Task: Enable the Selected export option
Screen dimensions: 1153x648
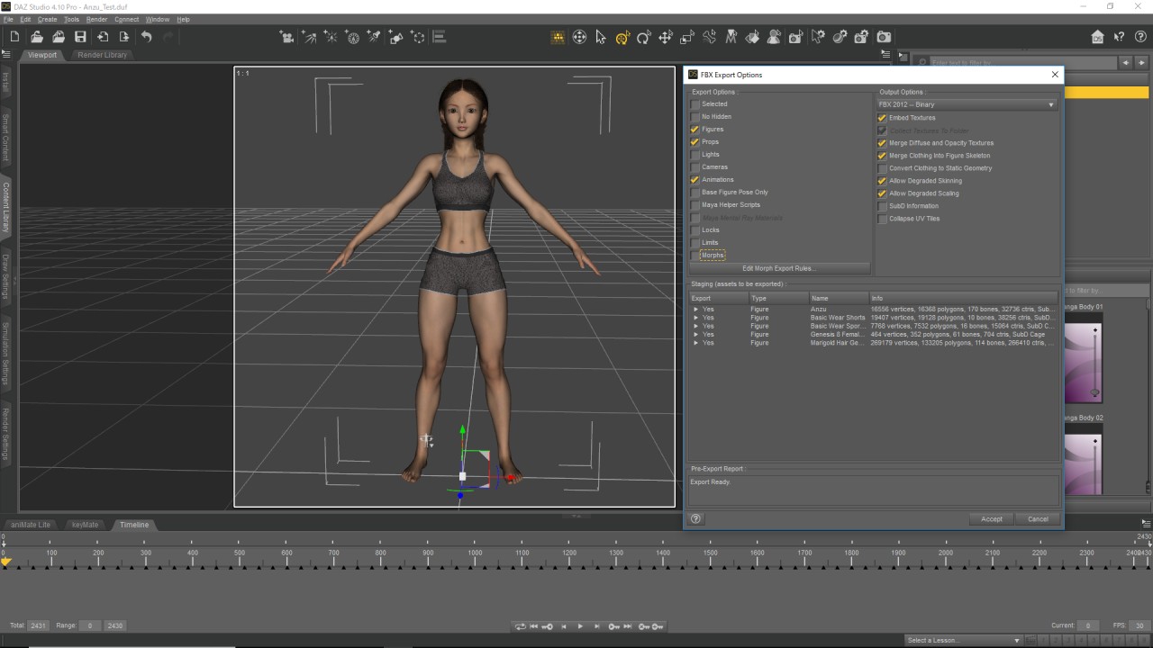Action: [695, 104]
